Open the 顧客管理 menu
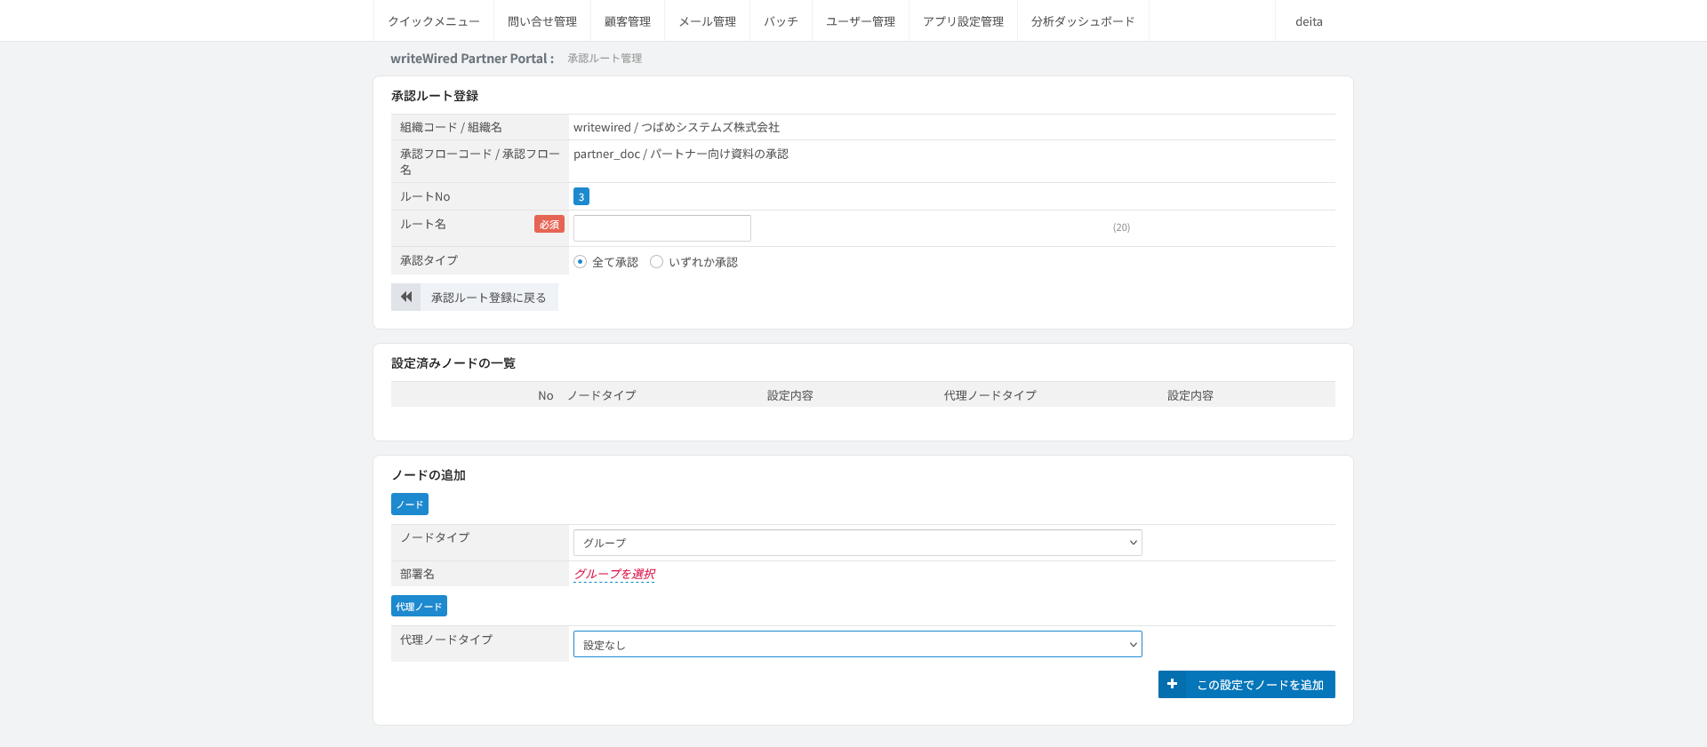1707x747 pixels. pos(628,21)
